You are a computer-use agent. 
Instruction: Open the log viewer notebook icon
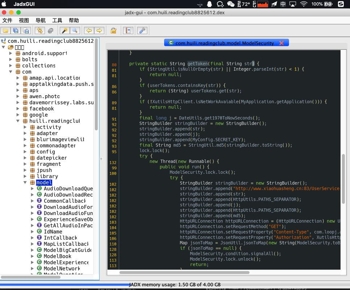coord(128,31)
